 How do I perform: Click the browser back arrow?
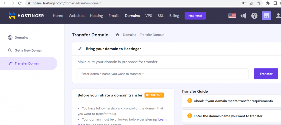5,3
